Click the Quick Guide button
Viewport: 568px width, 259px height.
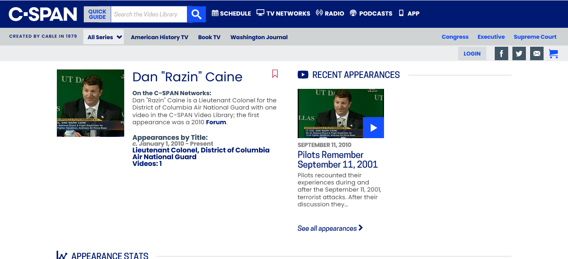(97, 14)
